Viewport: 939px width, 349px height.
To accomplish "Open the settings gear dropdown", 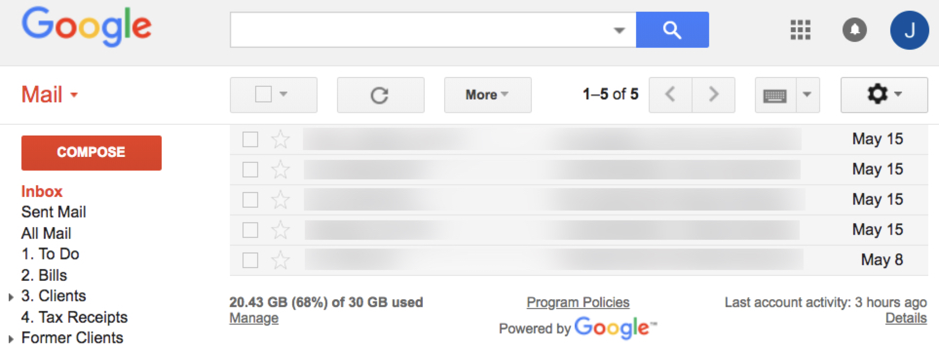I will (884, 95).
